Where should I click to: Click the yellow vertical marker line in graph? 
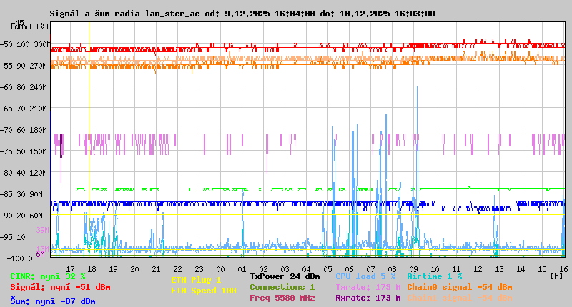89,143
